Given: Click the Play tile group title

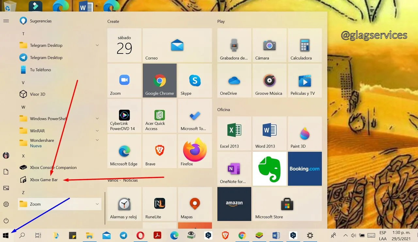Looking at the screenshot, I should pyautogui.click(x=221, y=21).
